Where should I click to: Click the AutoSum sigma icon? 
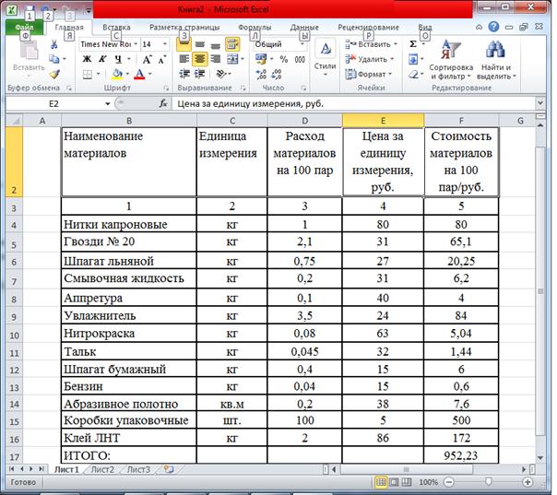pos(413,44)
